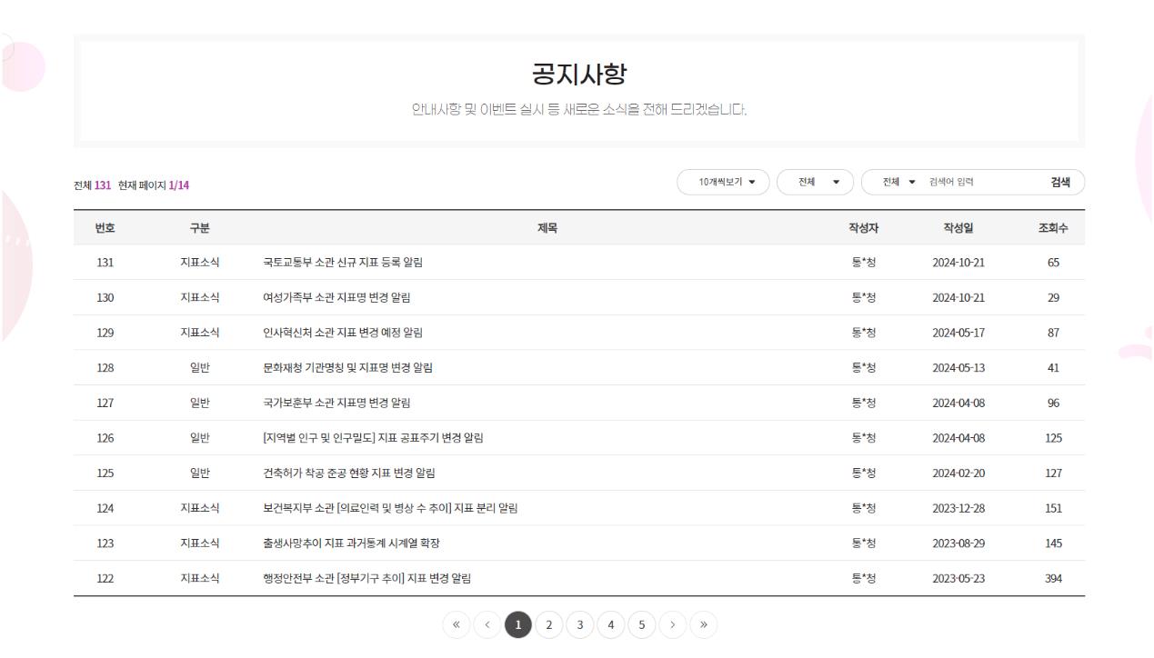Click notice number 122
This screenshot has height=658, width=1154.
point(105,578)
